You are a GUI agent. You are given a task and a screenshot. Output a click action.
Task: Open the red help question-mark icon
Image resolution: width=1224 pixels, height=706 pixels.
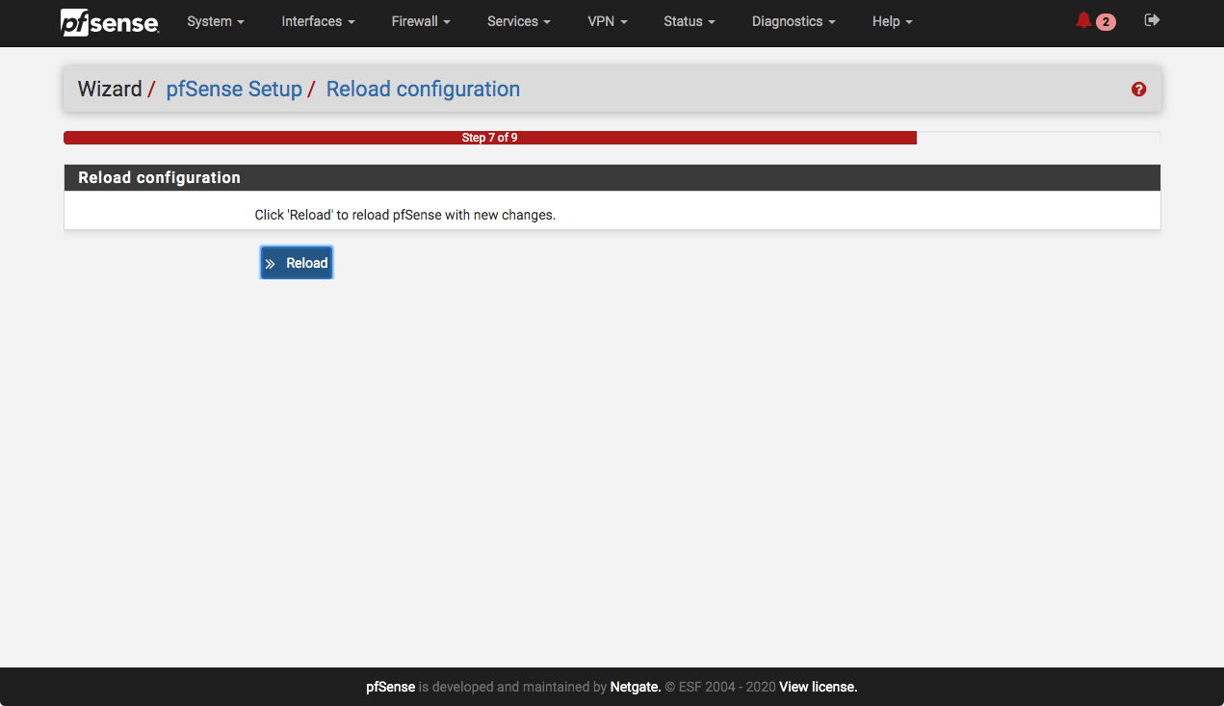pos(1139,90)
